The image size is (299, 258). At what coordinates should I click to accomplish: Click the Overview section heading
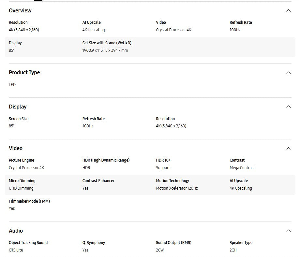[x=20, y=11]
